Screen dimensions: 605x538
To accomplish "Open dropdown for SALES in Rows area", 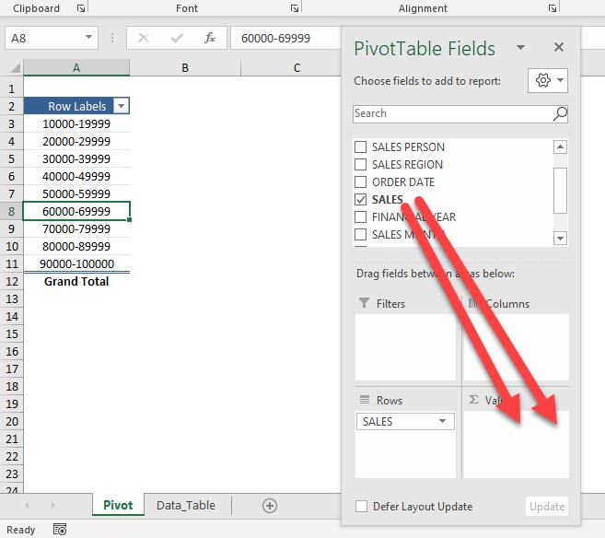I will coord(443,421).
